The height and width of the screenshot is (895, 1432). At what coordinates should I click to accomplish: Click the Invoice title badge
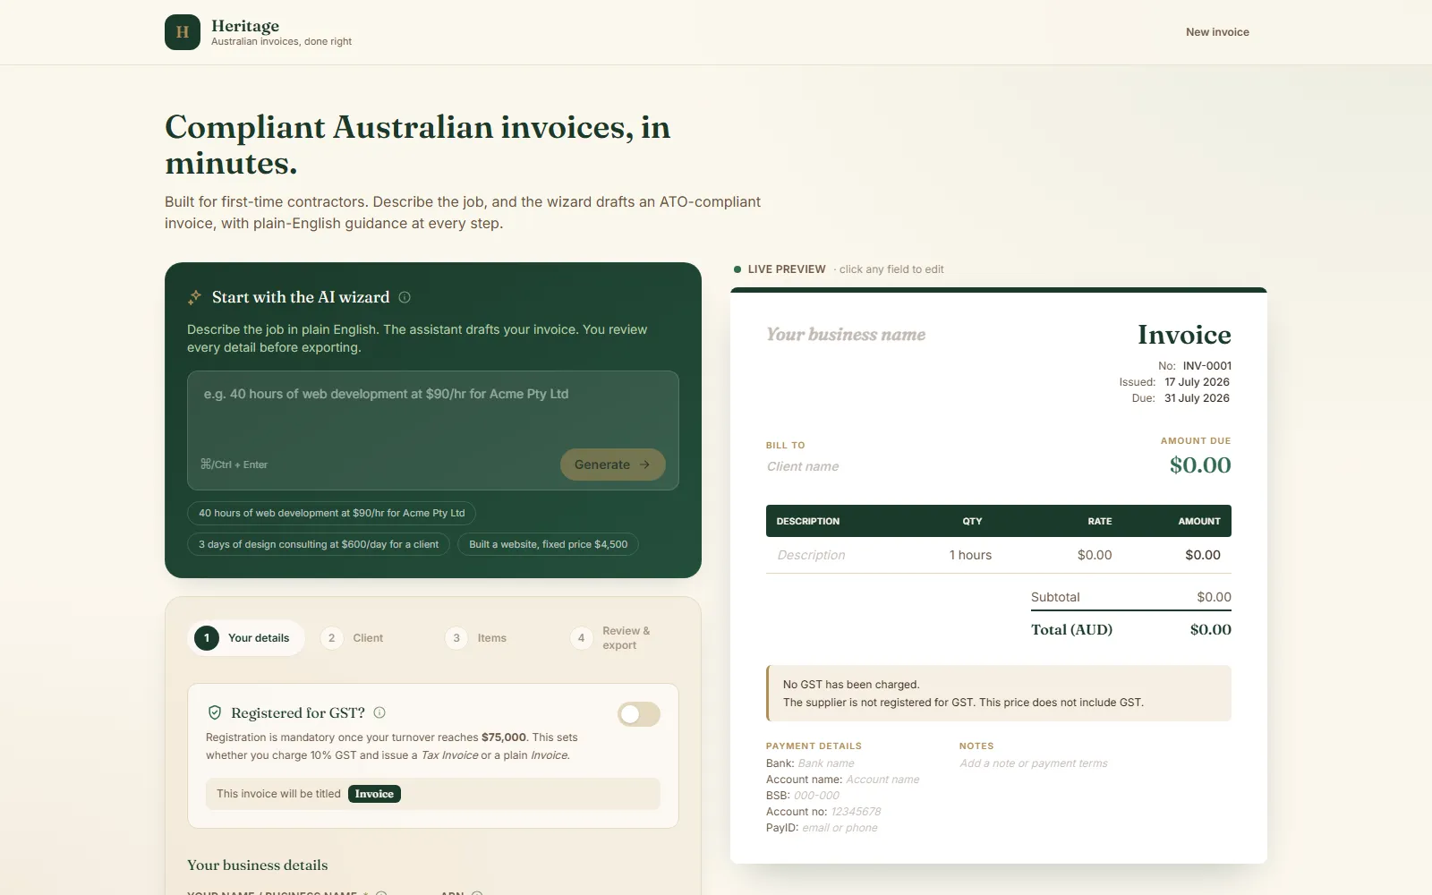pyautogui.click(x=374, y=794)
